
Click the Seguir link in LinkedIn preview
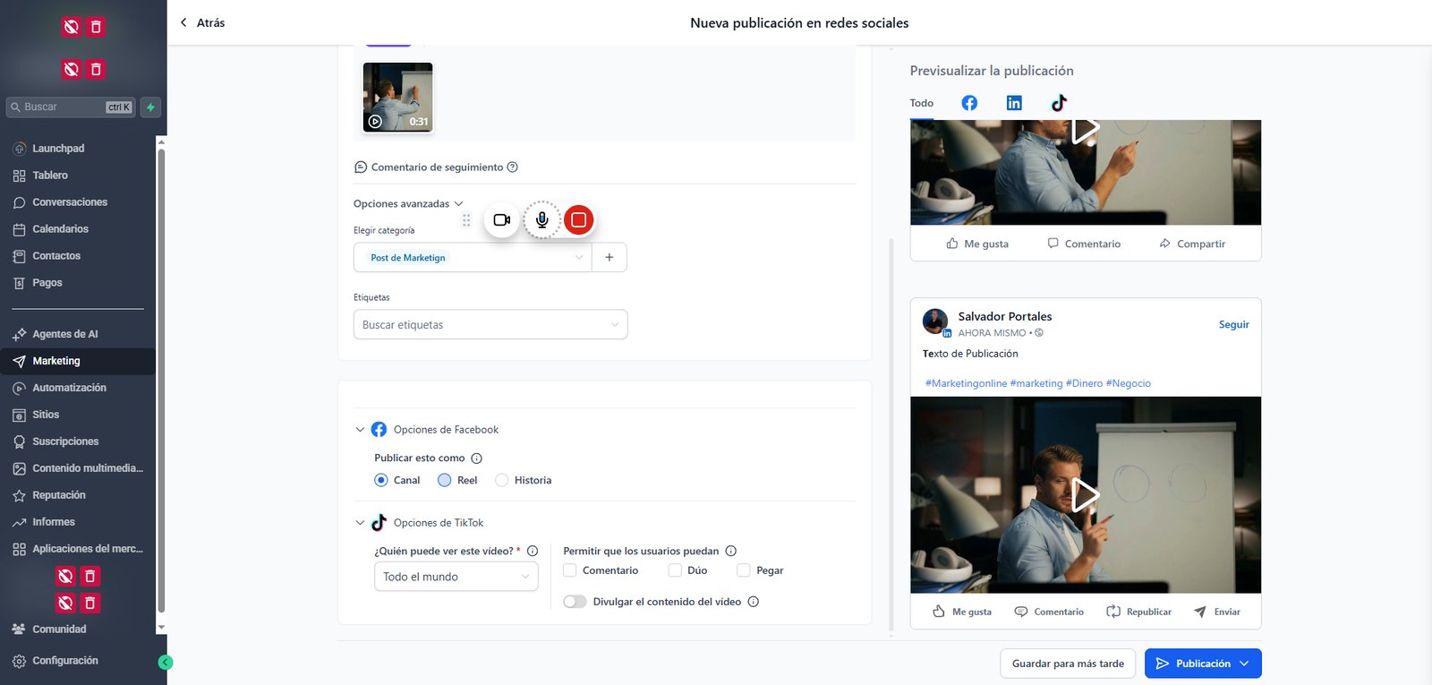click(1234, 324)
